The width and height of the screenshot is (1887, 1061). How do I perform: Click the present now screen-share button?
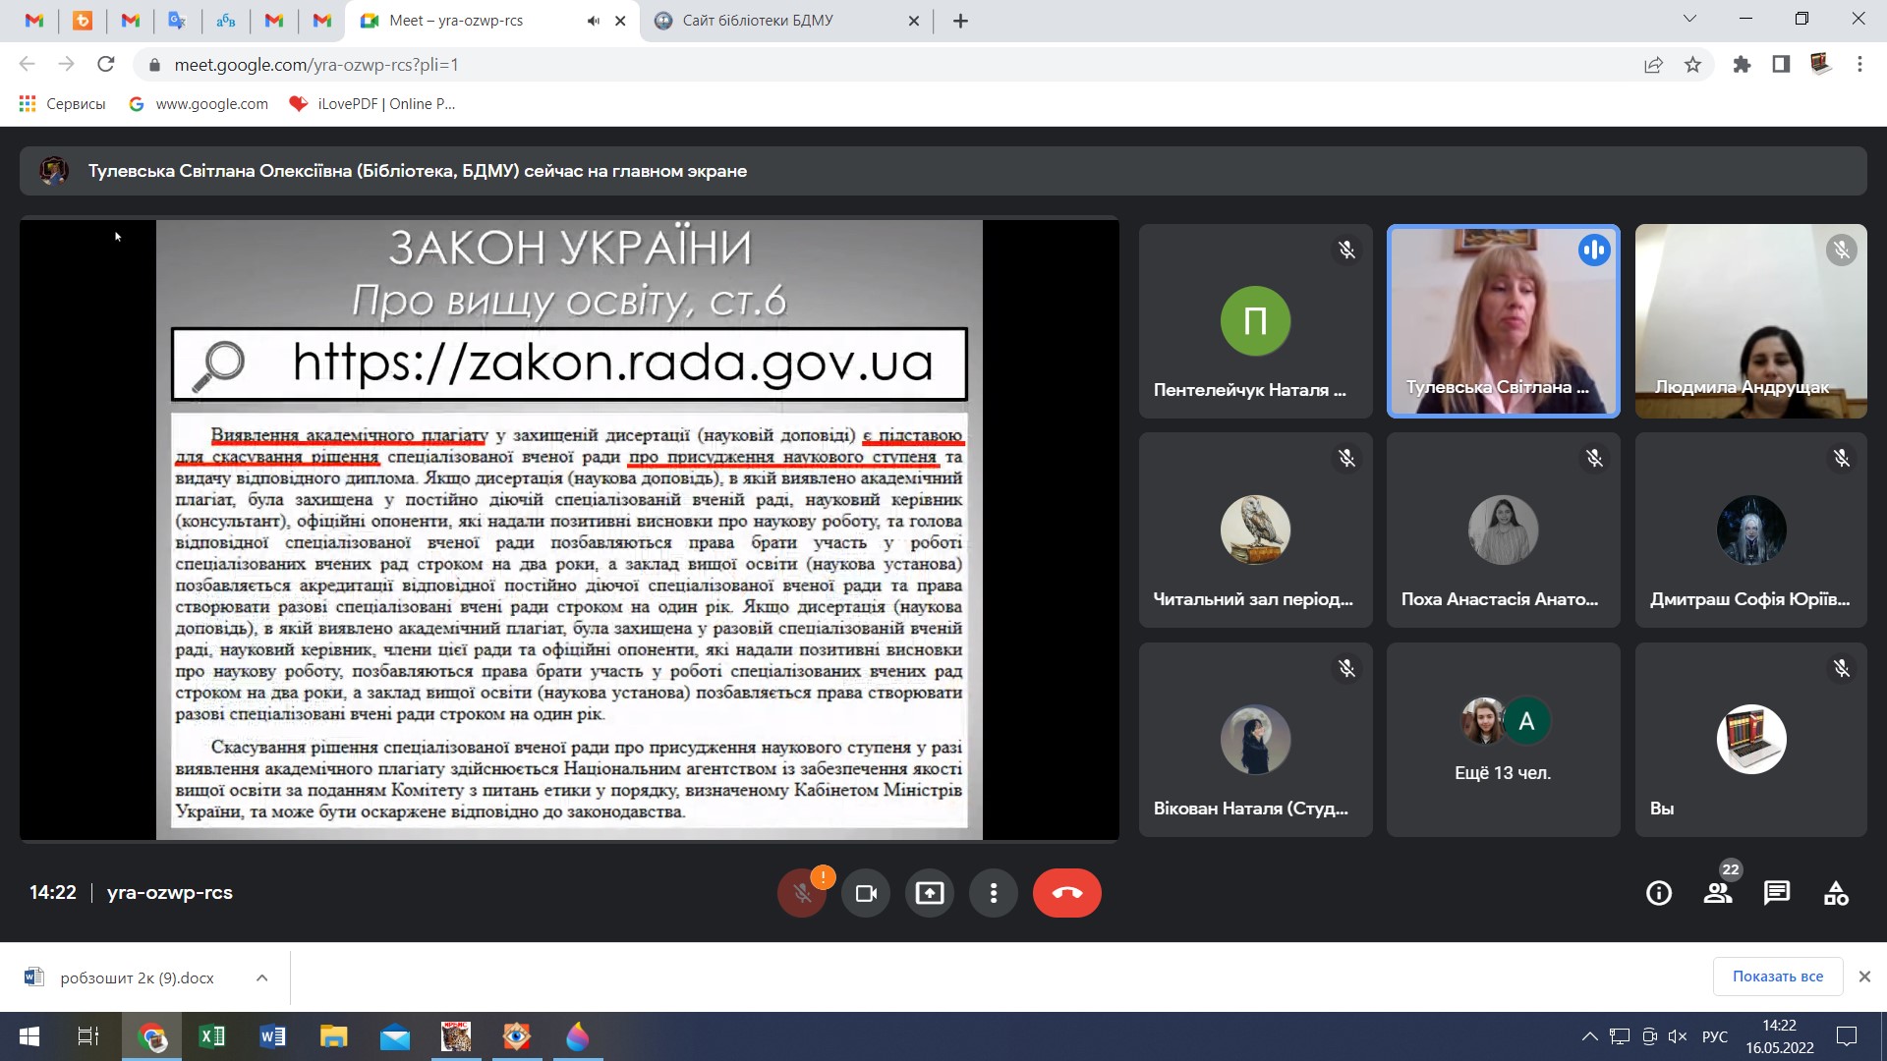pyautogui.click(x=929, y=893)
